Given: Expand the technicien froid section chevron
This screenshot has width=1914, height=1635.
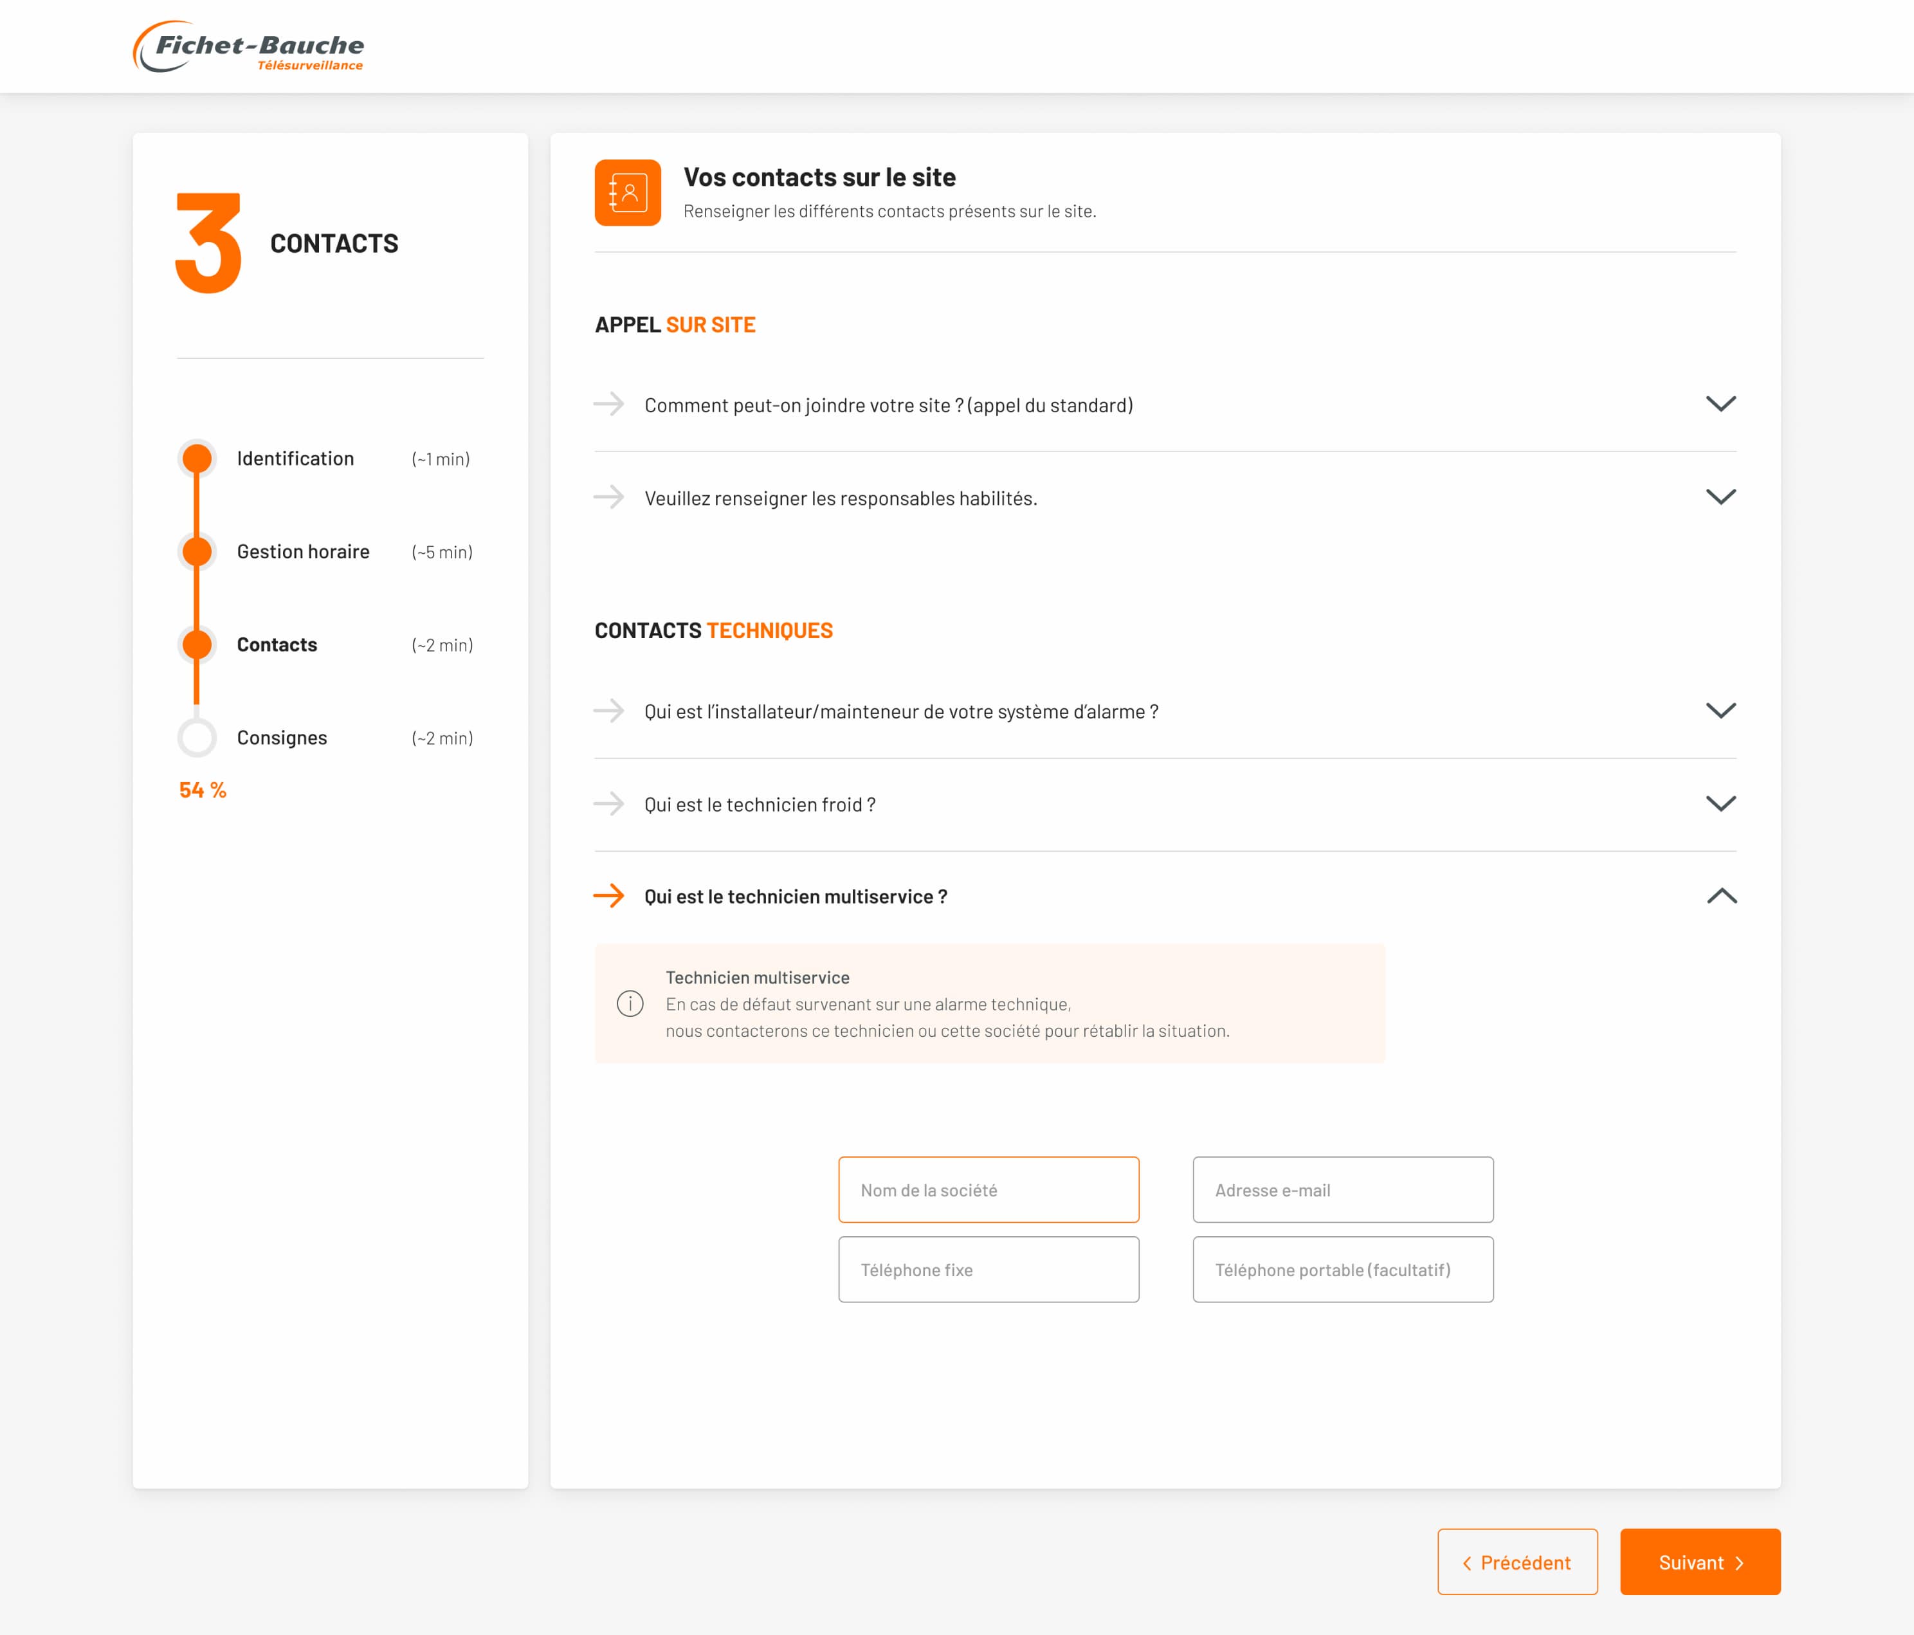Looking at the screenshot, I should pyautogui.click(x=1720, y=803).
